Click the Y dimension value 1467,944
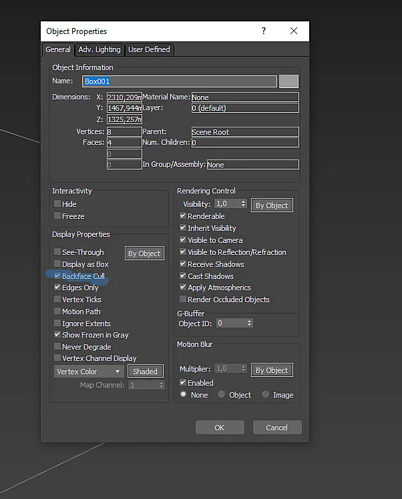 [124, 108]
